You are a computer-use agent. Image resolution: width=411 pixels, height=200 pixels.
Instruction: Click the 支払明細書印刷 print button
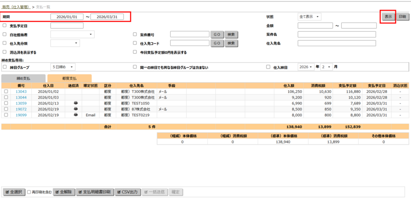coord(95,192)
